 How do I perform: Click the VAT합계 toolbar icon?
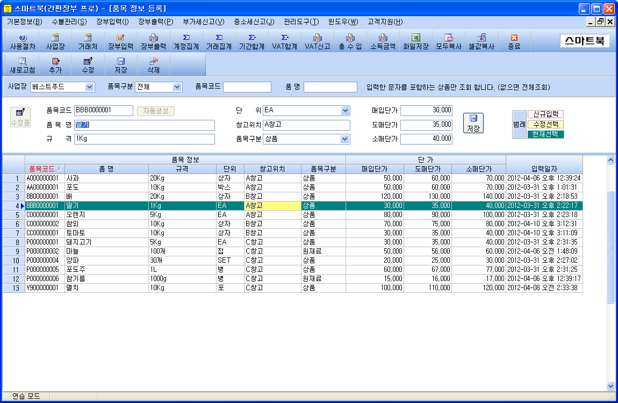[x=284, y=41]
